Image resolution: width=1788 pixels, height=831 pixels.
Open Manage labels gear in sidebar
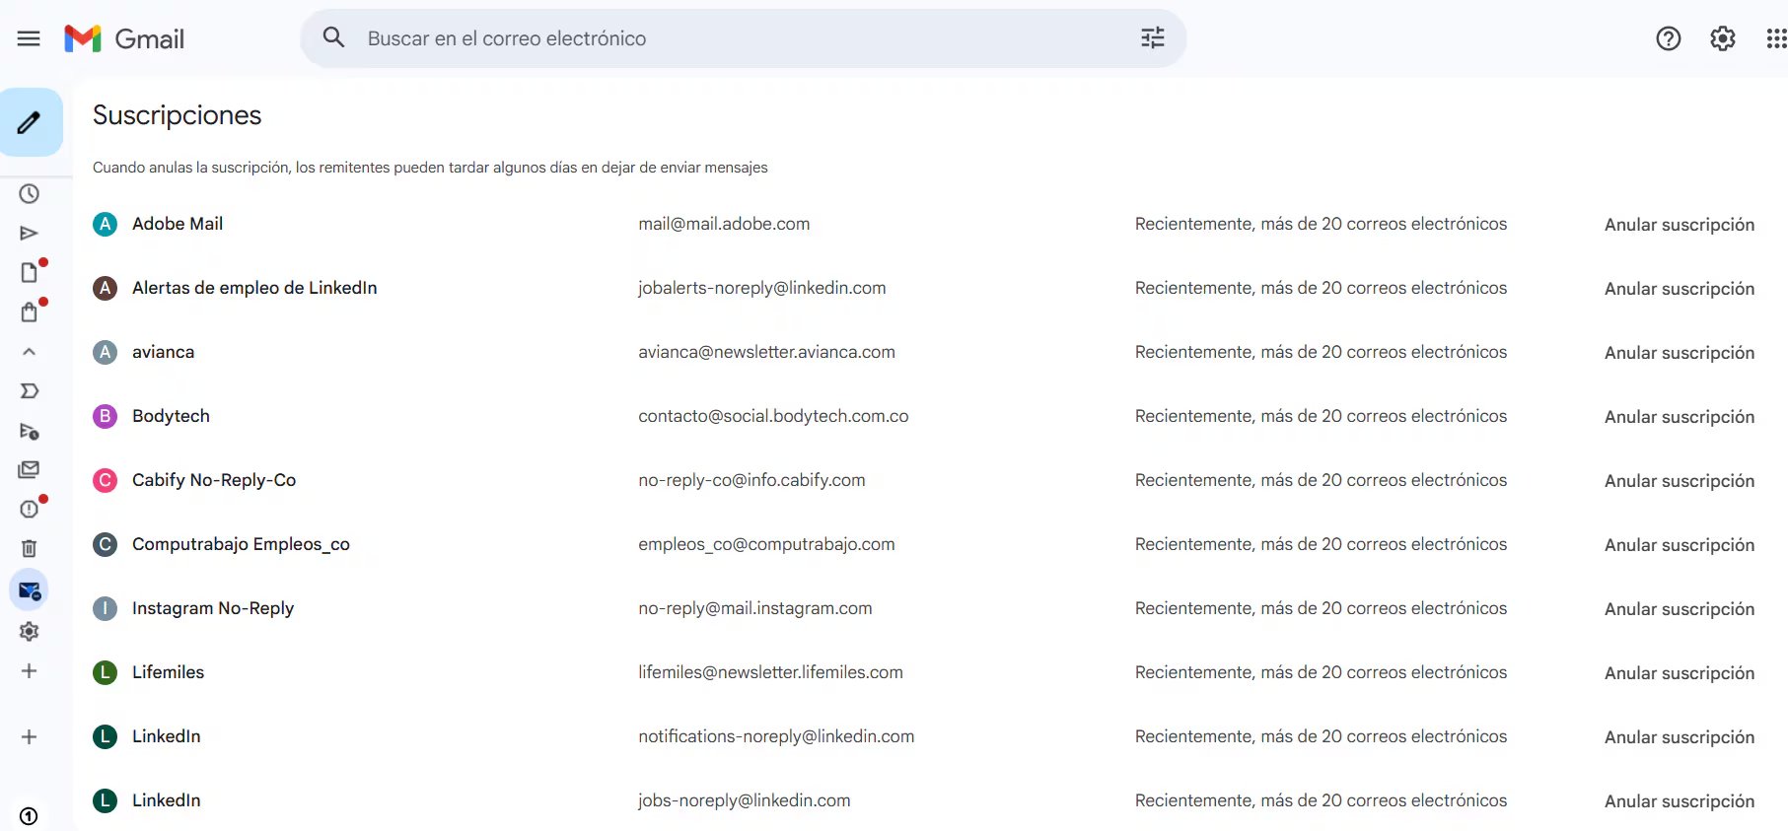tap(30, 631)
